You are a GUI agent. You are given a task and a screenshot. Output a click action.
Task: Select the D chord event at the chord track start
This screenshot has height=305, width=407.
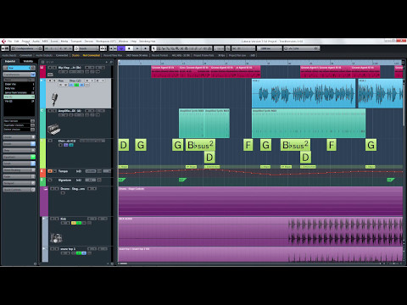(x=124, y=145)
